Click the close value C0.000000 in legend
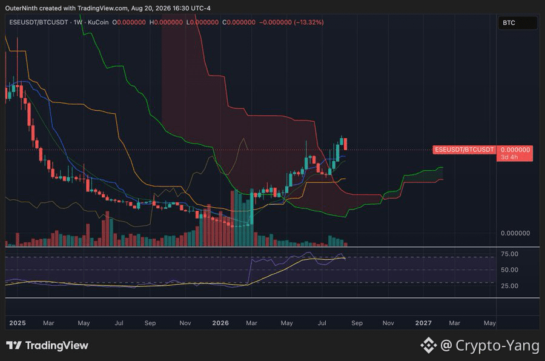 coord(239,22)
